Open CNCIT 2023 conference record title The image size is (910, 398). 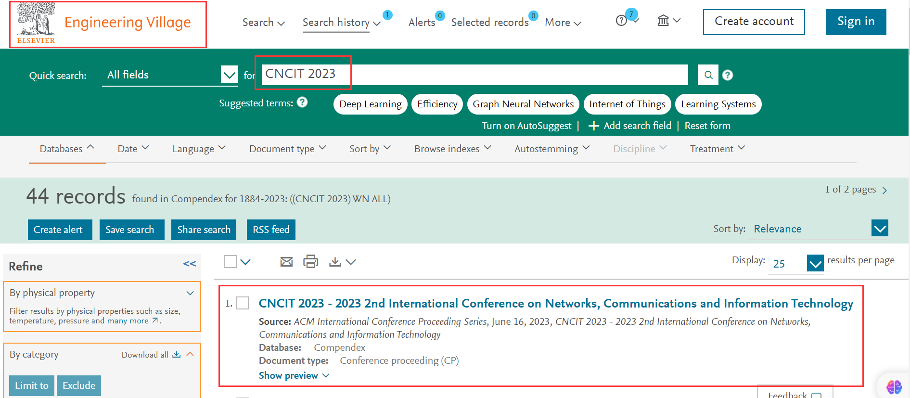click(x=556, y=303)
